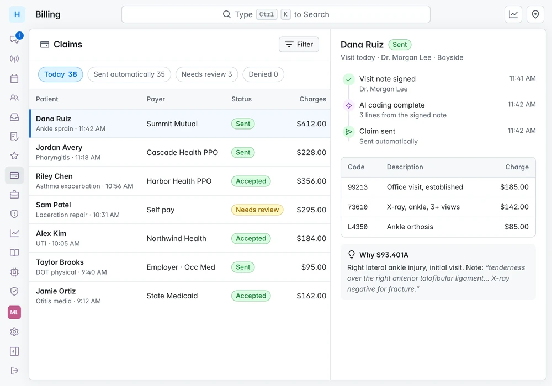Select the Needs review 3 tab
The height and width of the screenshot is (386, 552).
(206, 74)
